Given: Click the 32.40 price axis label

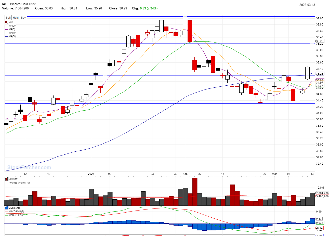Looking at the screenshot, I should pyautogui.click(x=320, y=164).
